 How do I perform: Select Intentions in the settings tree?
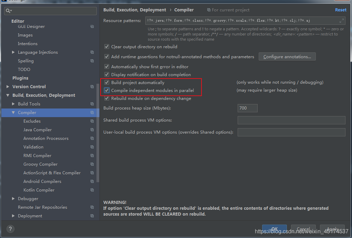coord(28,44)
